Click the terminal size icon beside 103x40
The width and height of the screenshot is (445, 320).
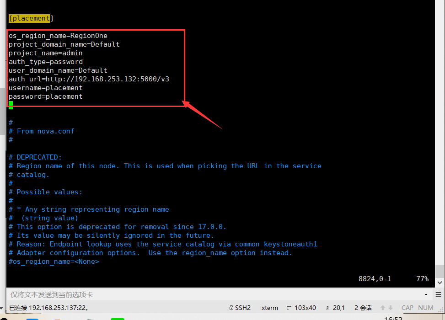point(289,308)
